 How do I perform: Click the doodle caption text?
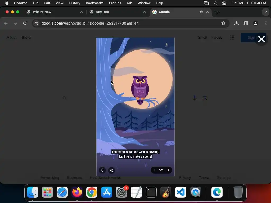135,154
